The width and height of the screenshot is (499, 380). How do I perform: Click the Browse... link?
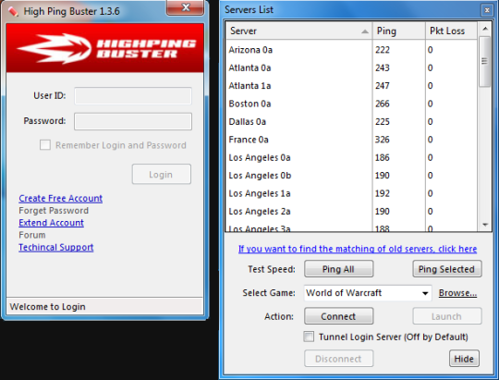[x=457, y=293]
